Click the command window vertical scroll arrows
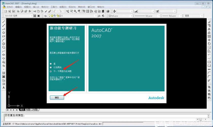The image size is (213, 127). [209, 116]
